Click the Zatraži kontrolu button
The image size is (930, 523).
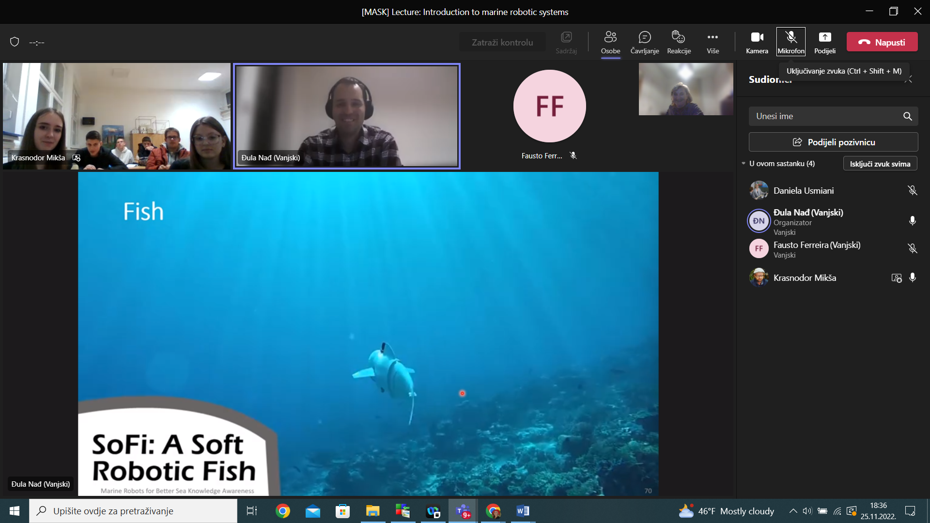pyautogui.click(x=502, y=42)
